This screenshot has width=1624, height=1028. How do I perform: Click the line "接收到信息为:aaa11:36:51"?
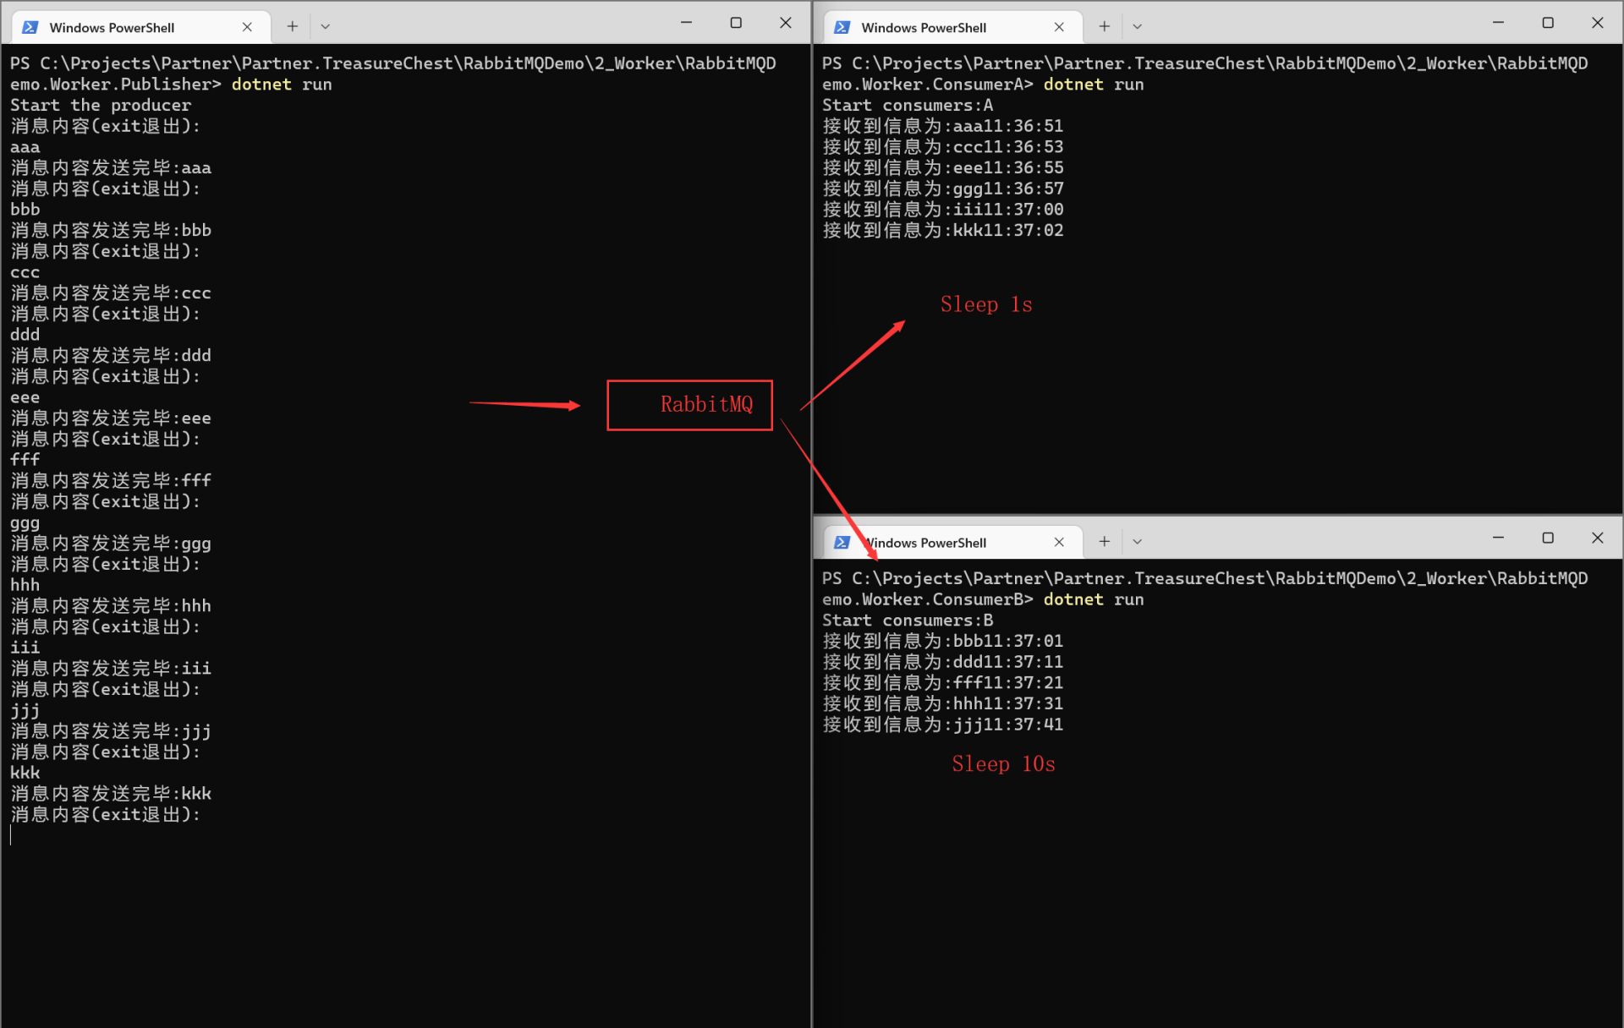943,126
